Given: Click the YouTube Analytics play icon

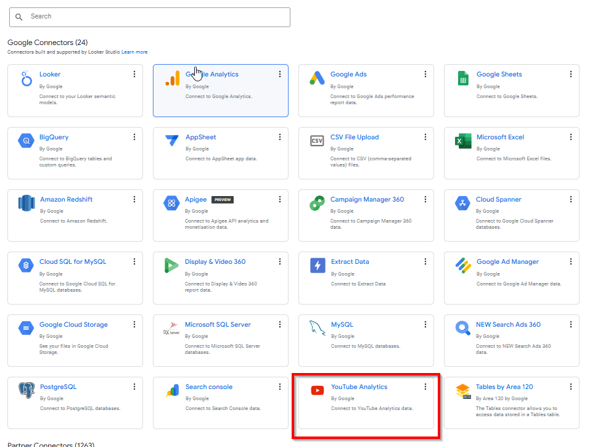Looking at the screenshot, I should pos(317,390).
